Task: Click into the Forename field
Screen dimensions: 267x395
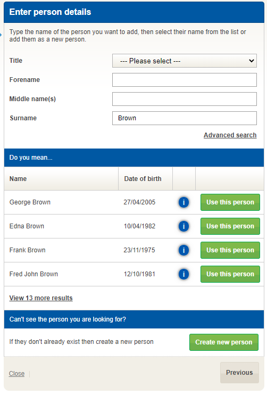Action: coord(185,80)
